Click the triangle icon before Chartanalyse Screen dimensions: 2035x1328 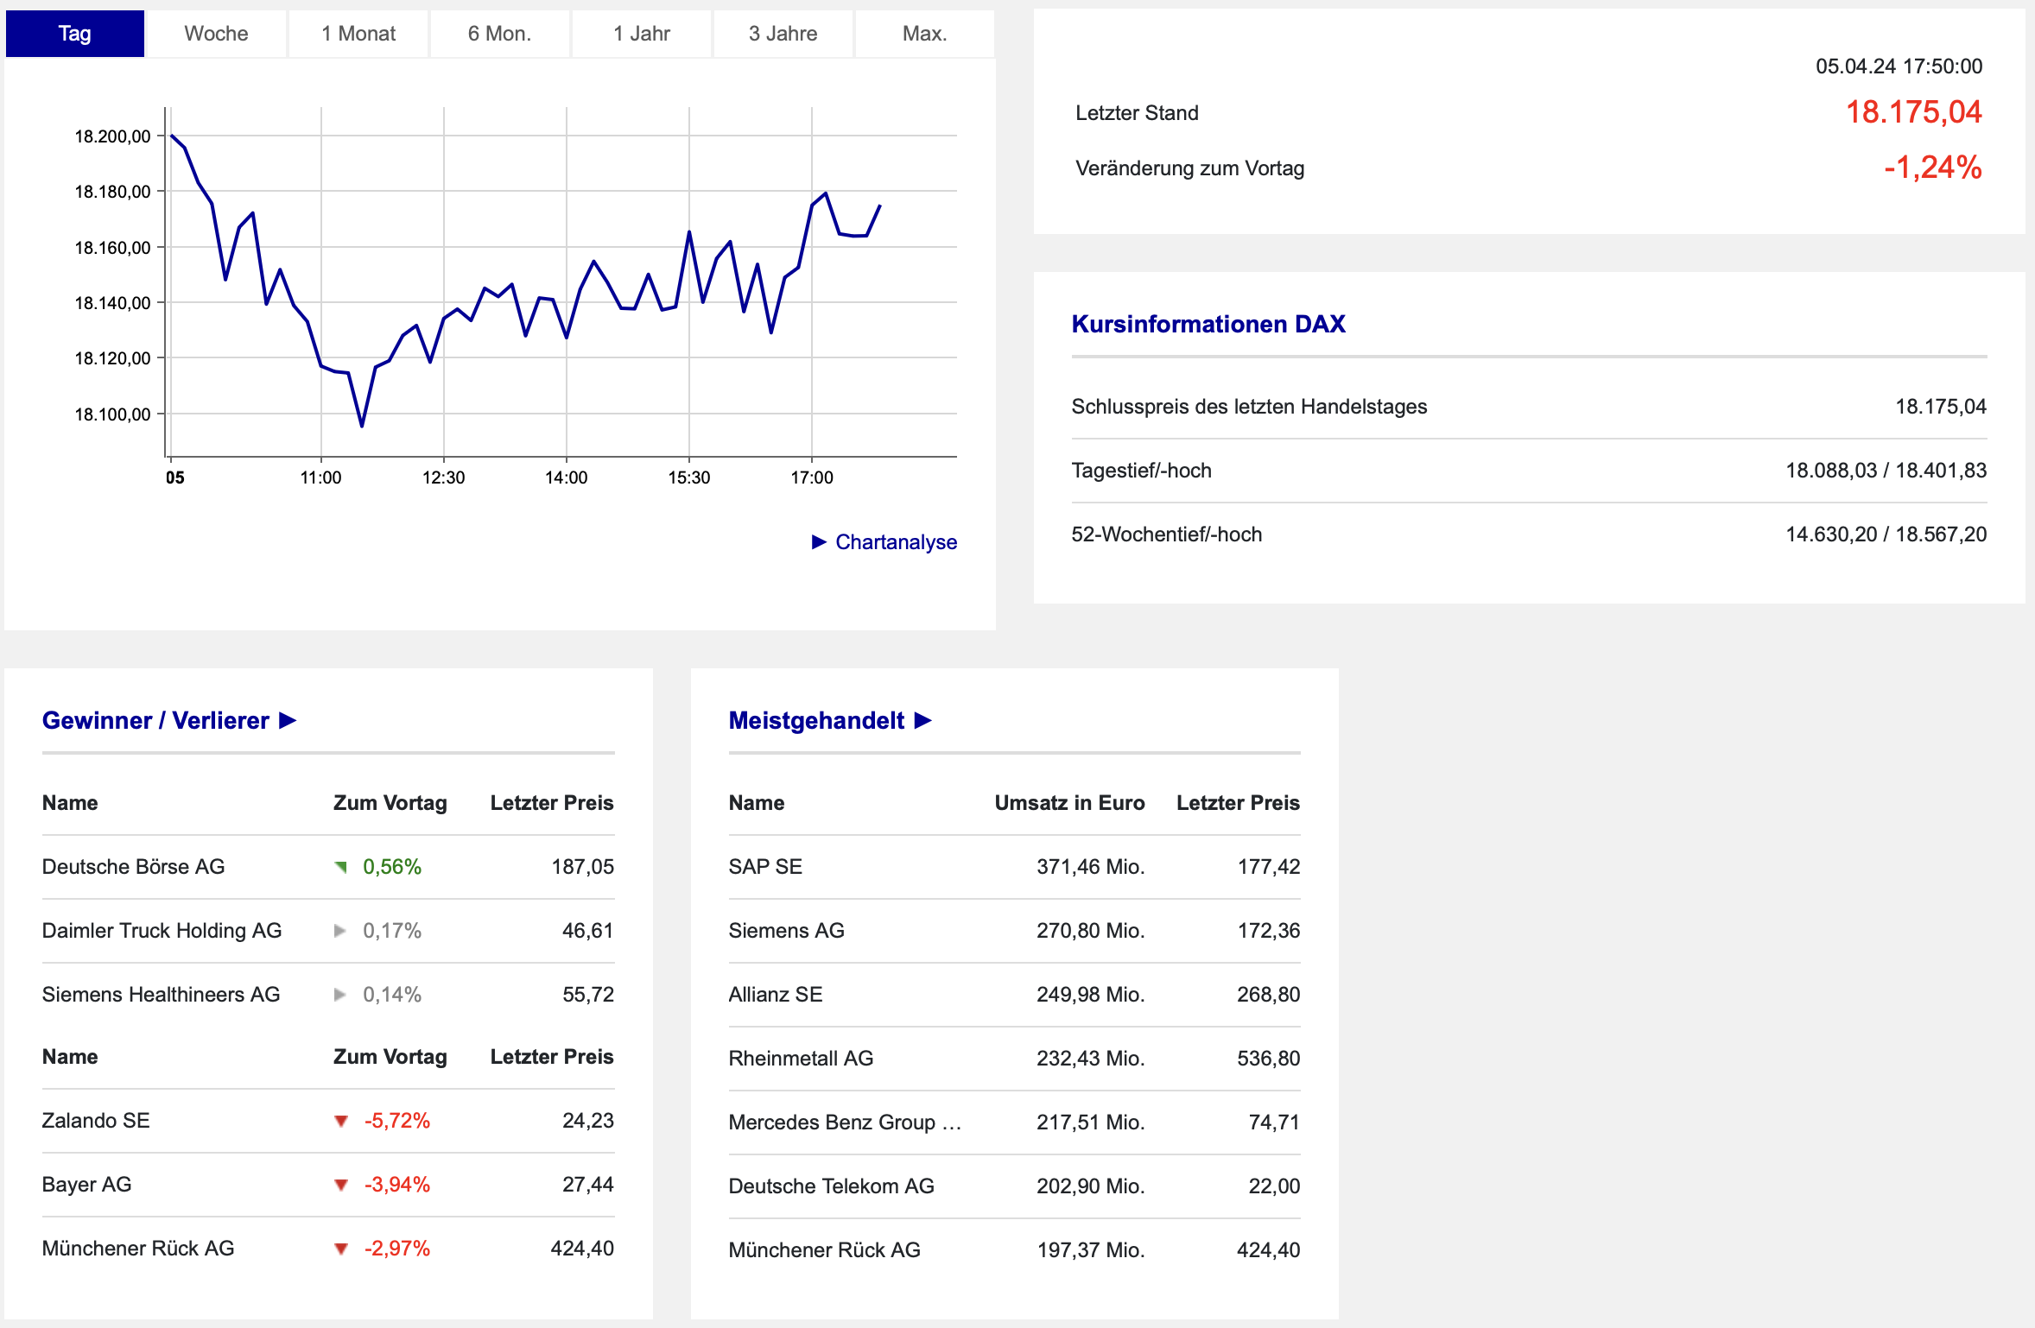(819, 542)
